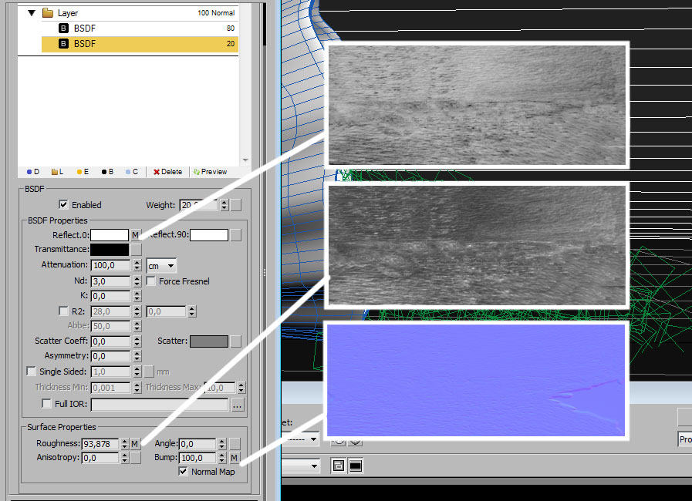Viewport: 692px width, 501px height.
Task: Toggle the Normal Map checkbox
Action: click(x=183, y=472)
